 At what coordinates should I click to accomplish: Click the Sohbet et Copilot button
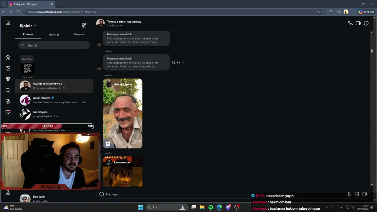[366, 12]
